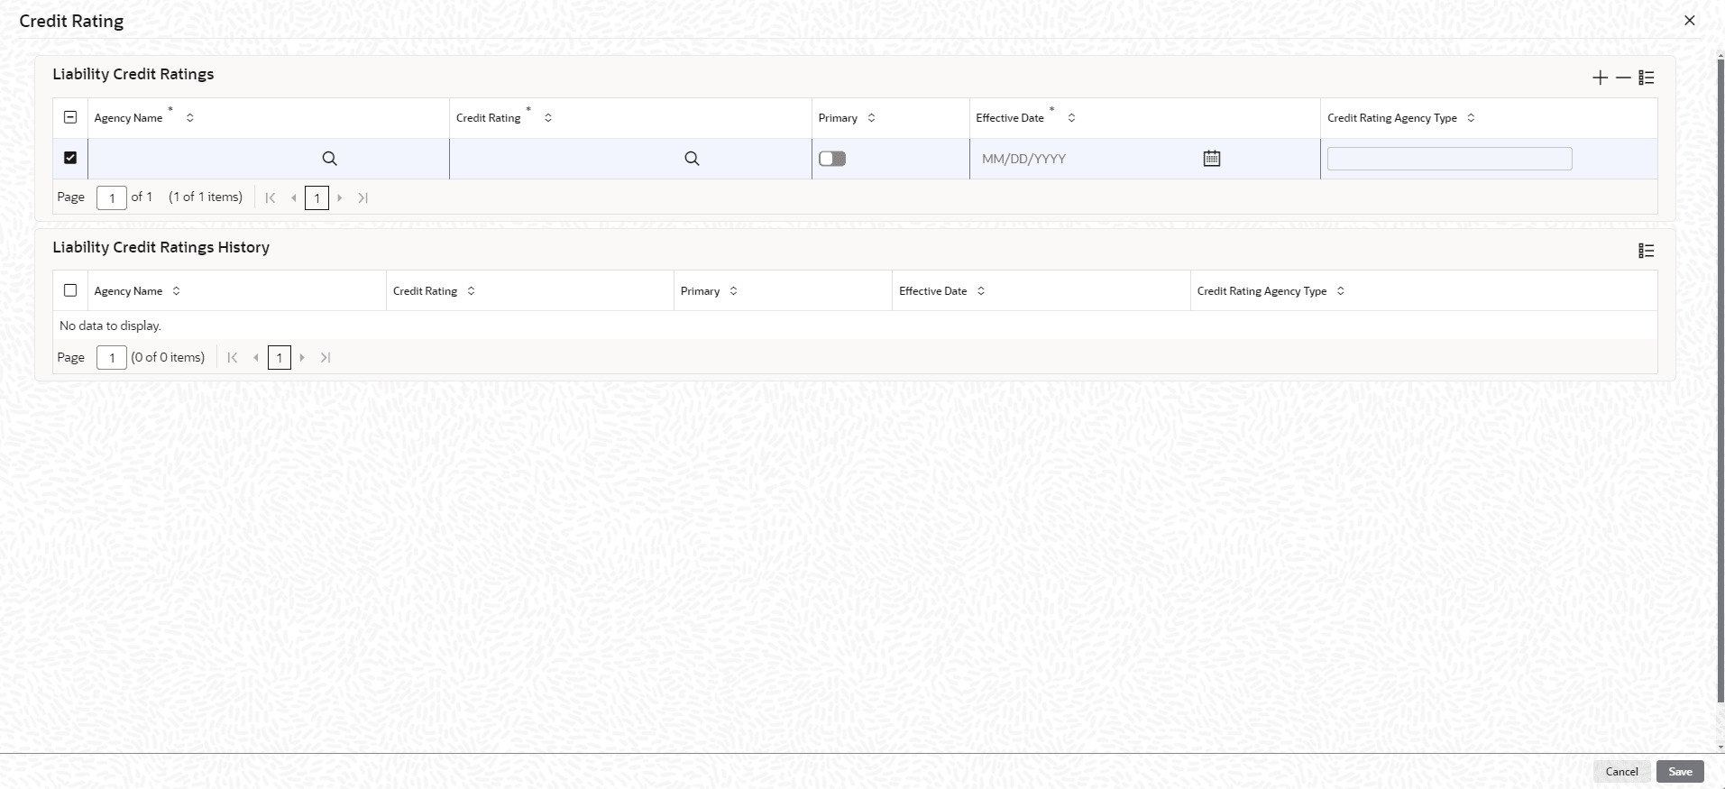Go to next page in Liability Credit Ratings
Image resolution: width=1725 pixels, height=789 pixels.
pos(340,197)
